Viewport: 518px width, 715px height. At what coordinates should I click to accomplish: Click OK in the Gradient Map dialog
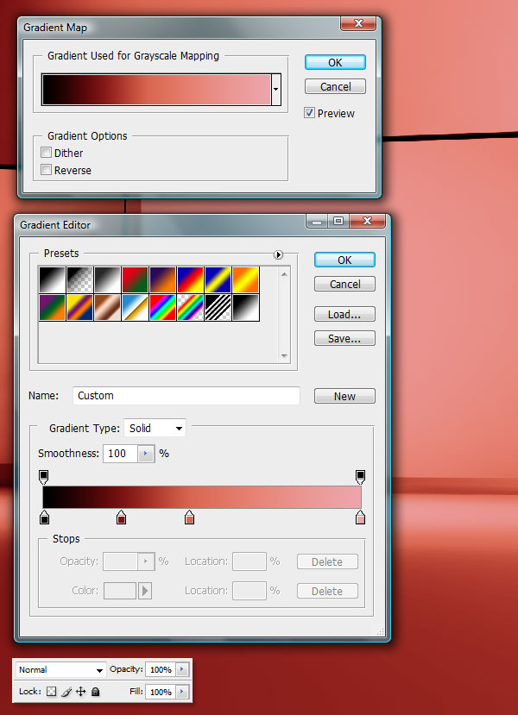coord(335,62)
